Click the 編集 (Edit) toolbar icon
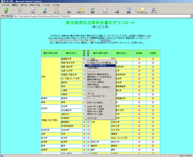Image resolution: width=193 pixels, height=157 pixels. click(x=129, y=10)
